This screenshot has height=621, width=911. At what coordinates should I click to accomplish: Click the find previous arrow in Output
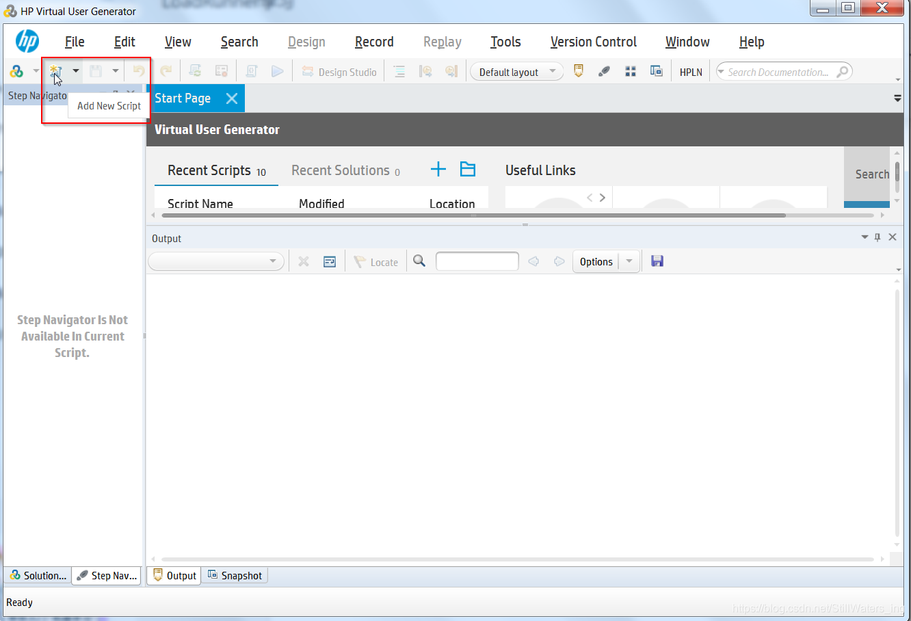(533, 261)
